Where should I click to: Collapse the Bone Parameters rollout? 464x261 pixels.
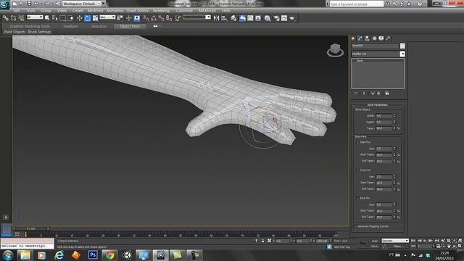377,105
